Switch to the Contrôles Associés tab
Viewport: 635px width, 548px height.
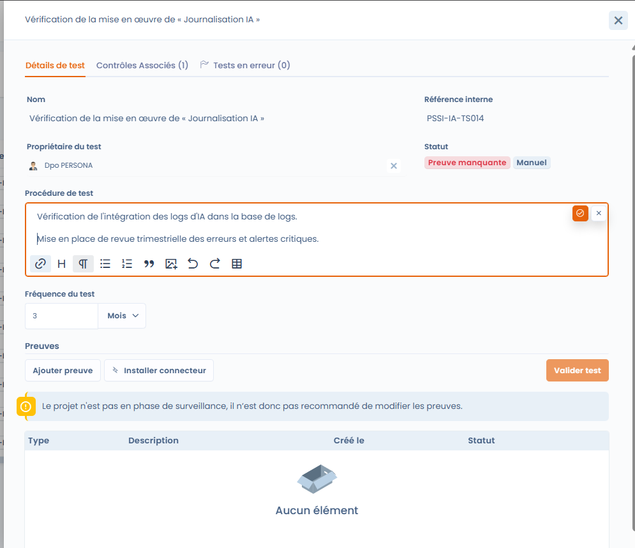point(142,65)
